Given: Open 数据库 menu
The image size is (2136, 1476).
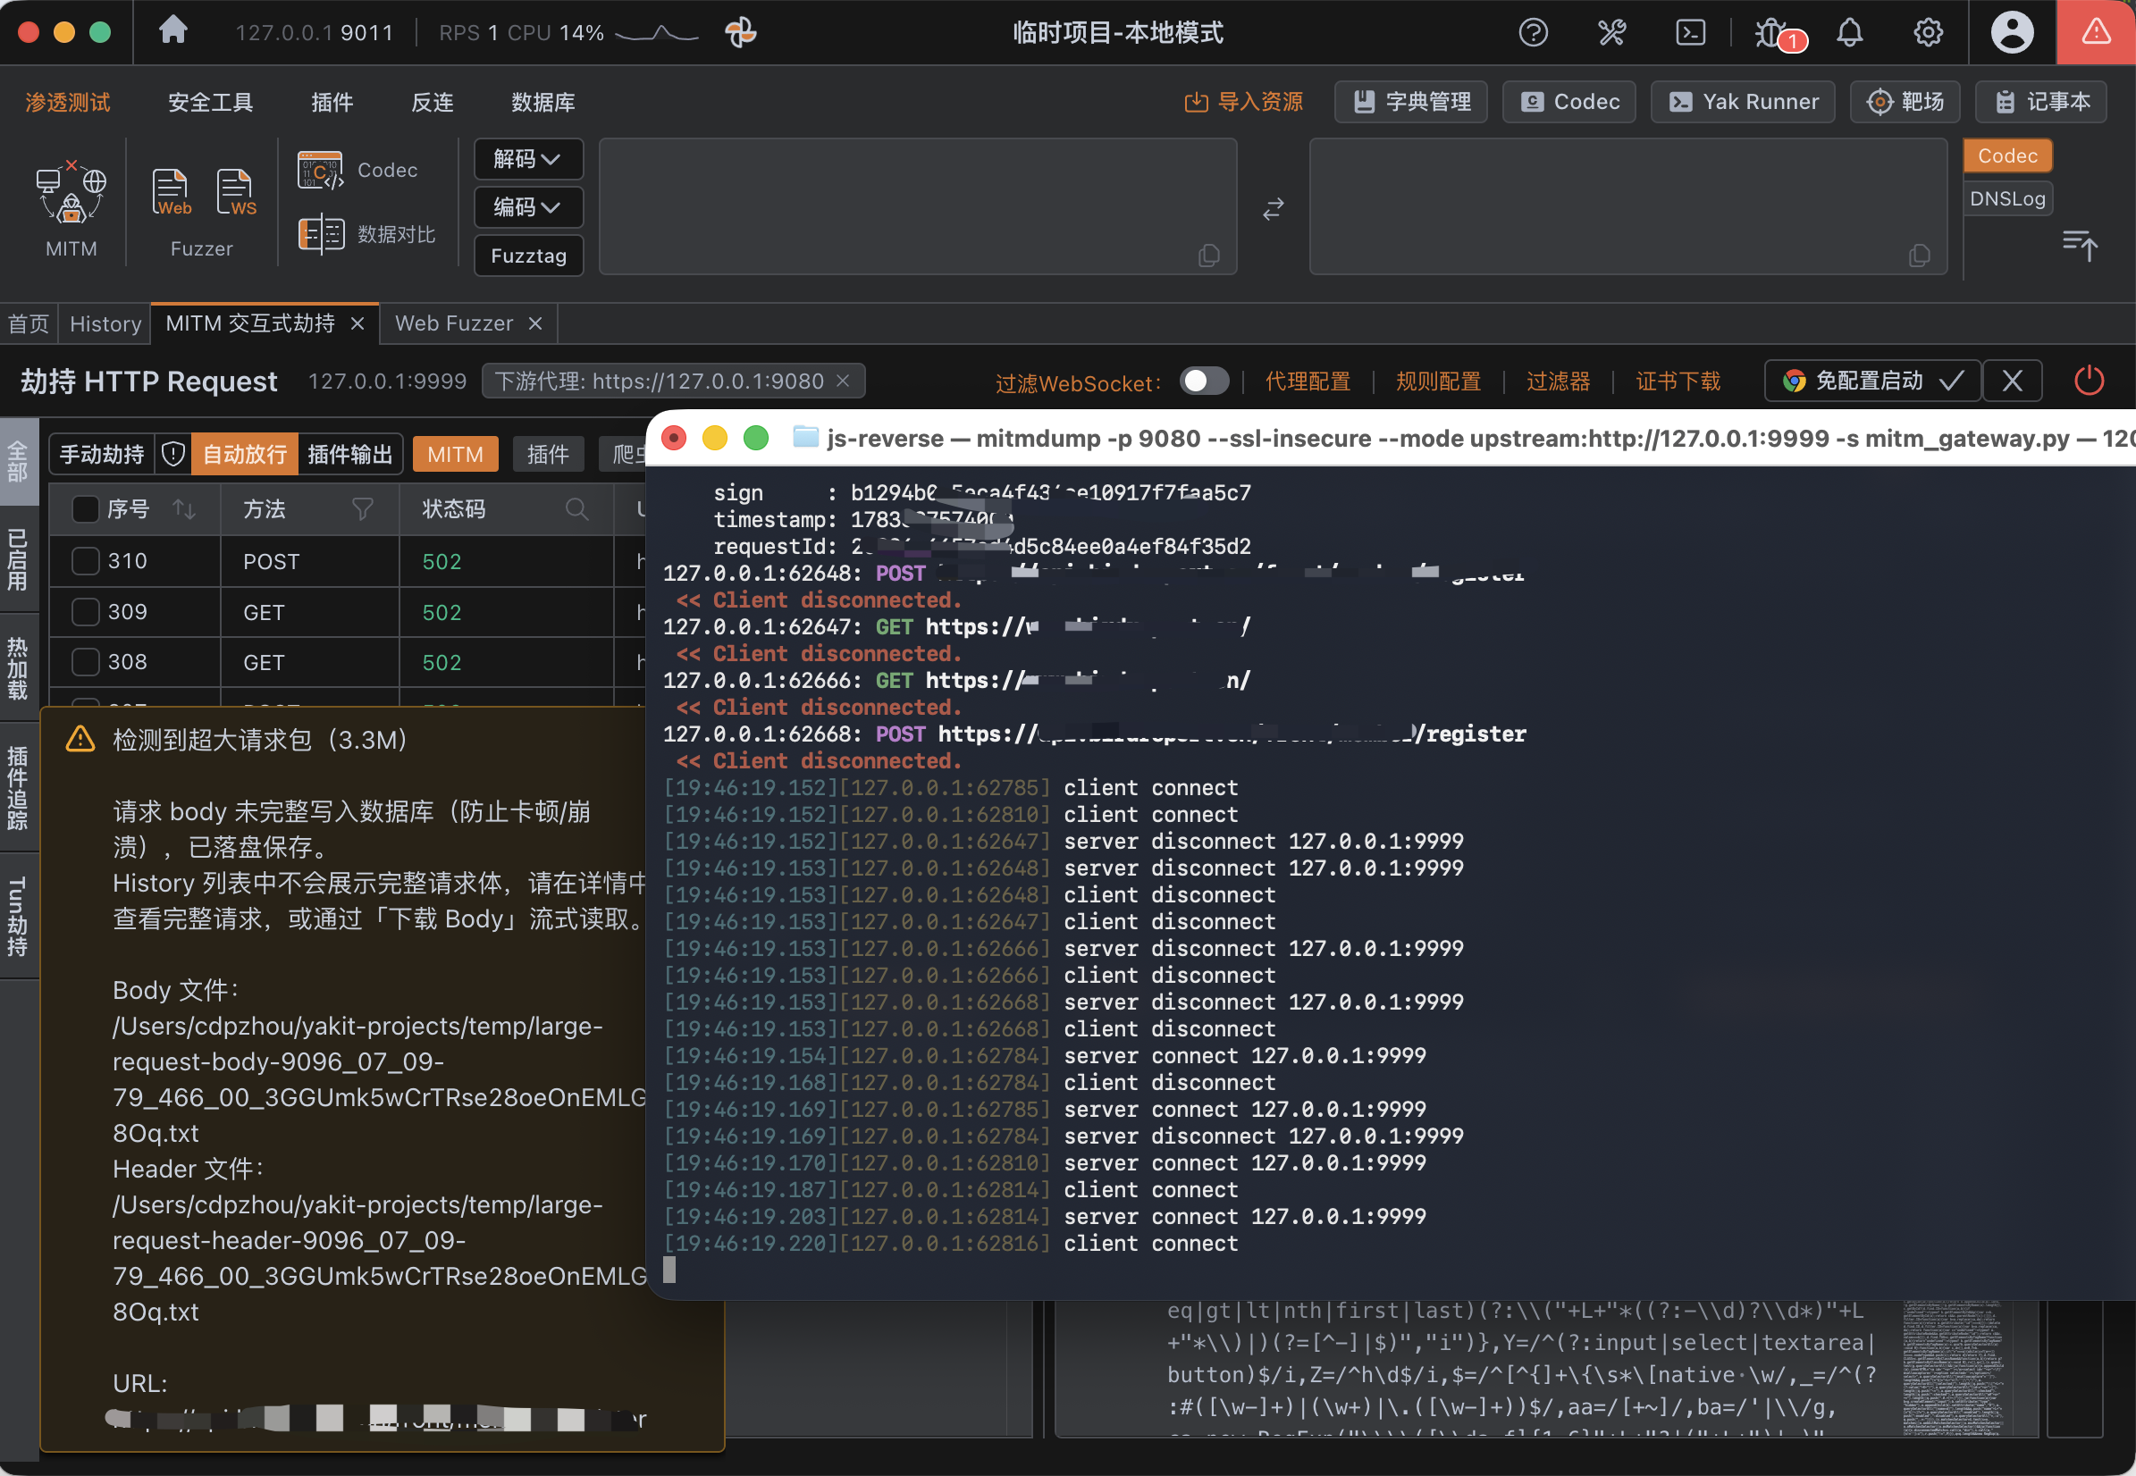Looking at the screenshot, I should 543,102.
